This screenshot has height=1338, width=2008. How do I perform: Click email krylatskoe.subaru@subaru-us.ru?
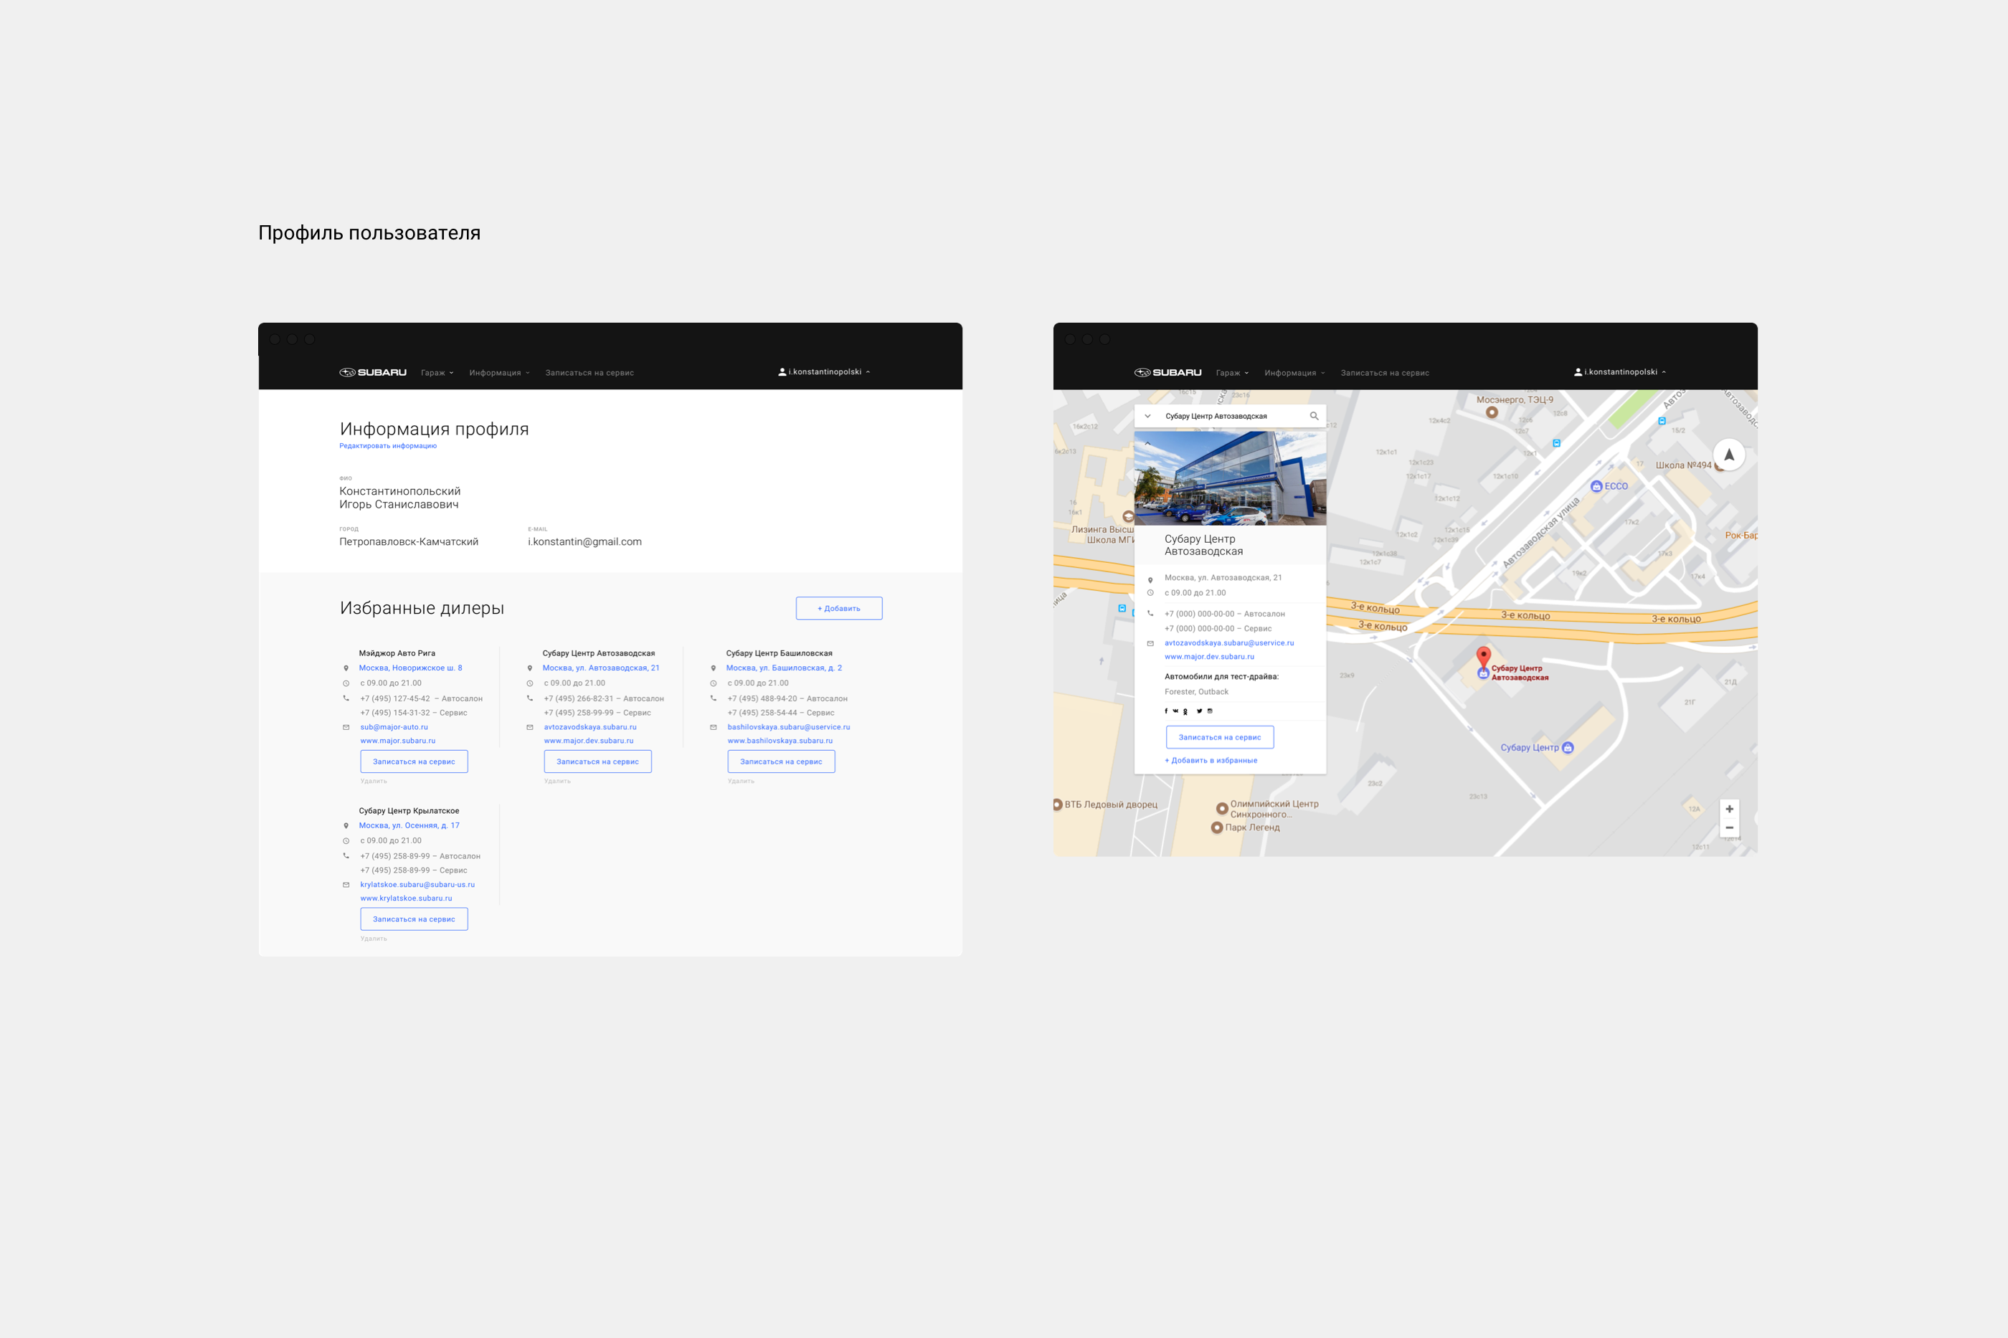click(x=417, y=885)
